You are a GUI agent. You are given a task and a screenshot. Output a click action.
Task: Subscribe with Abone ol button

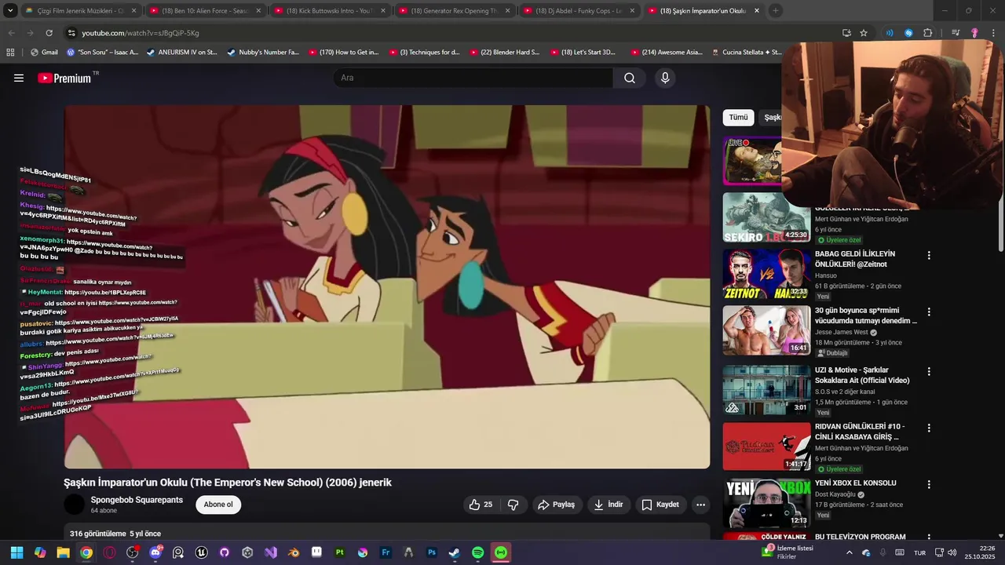tap(218, 505)
